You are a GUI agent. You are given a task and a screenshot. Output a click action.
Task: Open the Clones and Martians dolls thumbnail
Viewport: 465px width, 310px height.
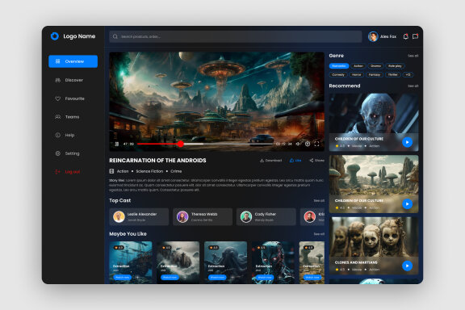[374, 245]
